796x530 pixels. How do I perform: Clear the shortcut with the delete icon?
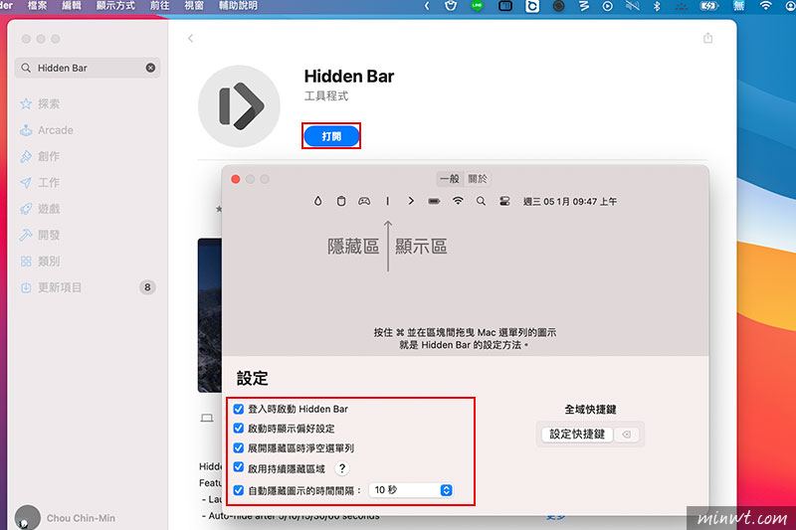[x=627, y=435]
